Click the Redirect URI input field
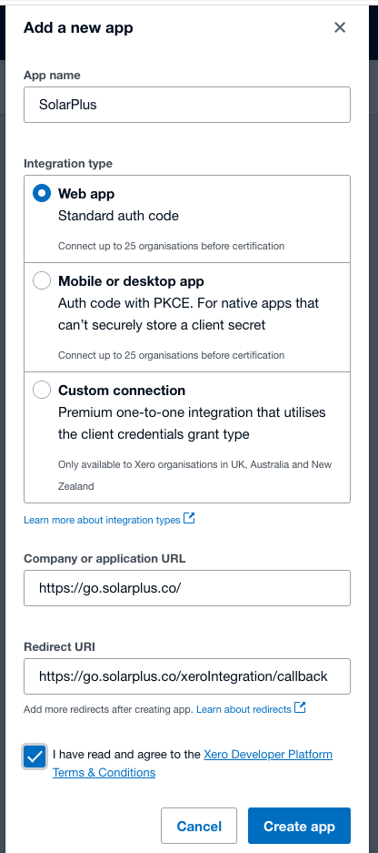378x853 pixels. (187, 676)
